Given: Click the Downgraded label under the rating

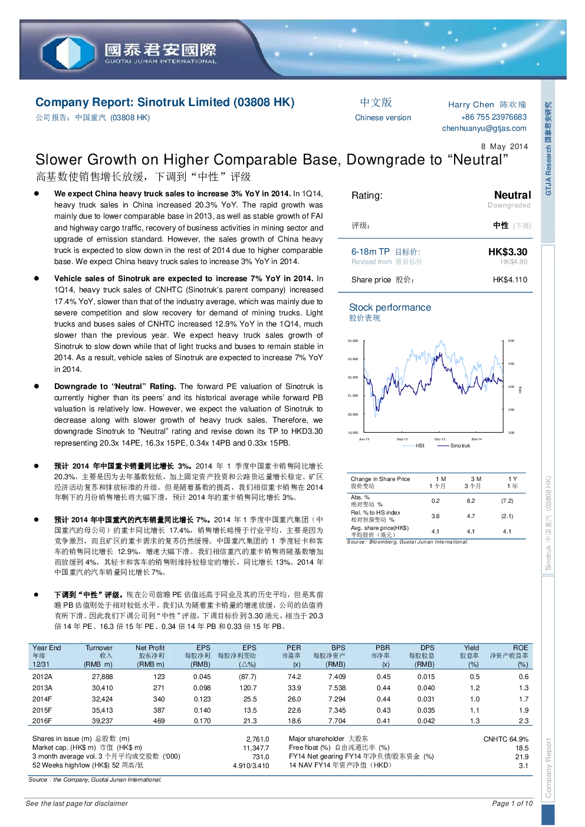Looking at the screenshot, I should tap(509, 205).
